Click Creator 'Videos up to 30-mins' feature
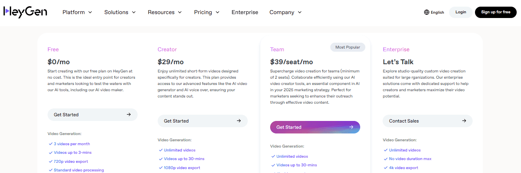The image size is (521, 173). pos(184,159)
